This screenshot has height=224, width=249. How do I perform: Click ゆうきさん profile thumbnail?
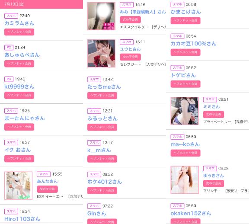pos(185,180)
